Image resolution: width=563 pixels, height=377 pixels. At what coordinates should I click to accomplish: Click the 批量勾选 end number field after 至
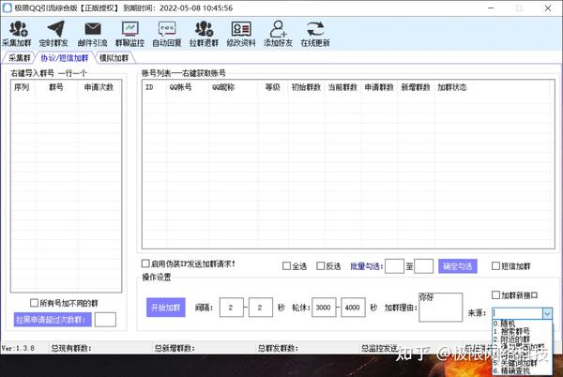coord(424,266)
